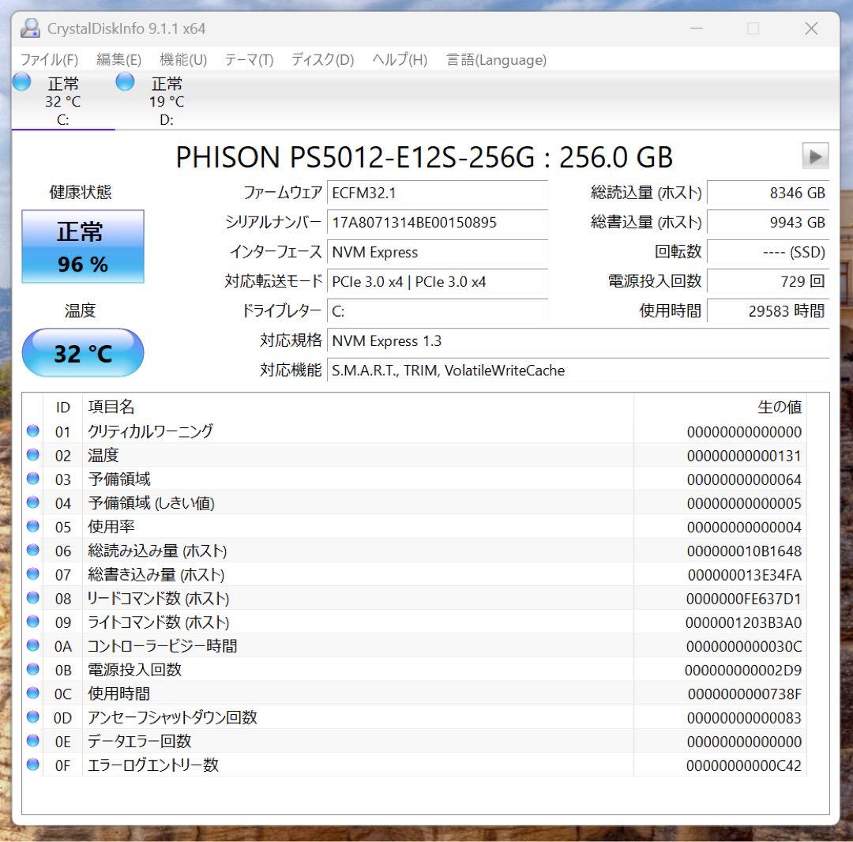Click total host reads value 8346 GB
853x842 pixels.
(768, 193)
